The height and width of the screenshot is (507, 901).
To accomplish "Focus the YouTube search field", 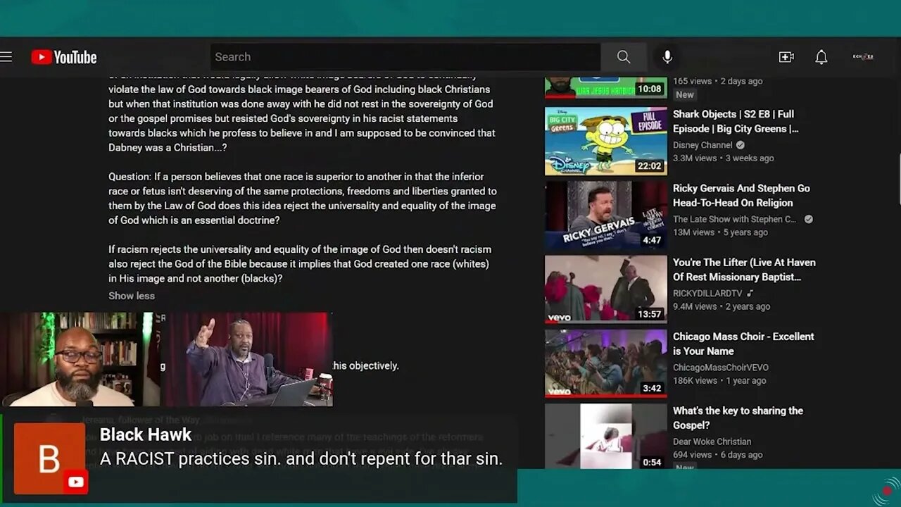I will pyautogui.click(x=405, y=57).
